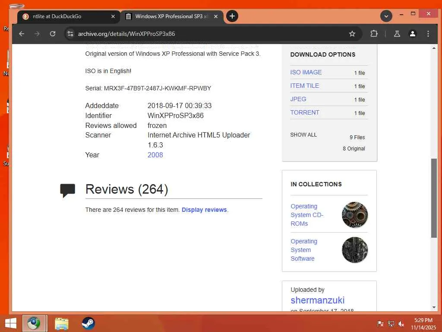Go back to the previous page
442x332 pixels.
click(22, 34)
